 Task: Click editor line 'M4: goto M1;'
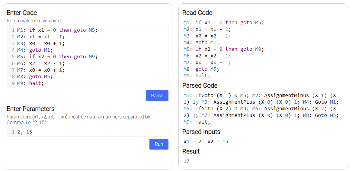pyautogui.click(x=35, y=50)
